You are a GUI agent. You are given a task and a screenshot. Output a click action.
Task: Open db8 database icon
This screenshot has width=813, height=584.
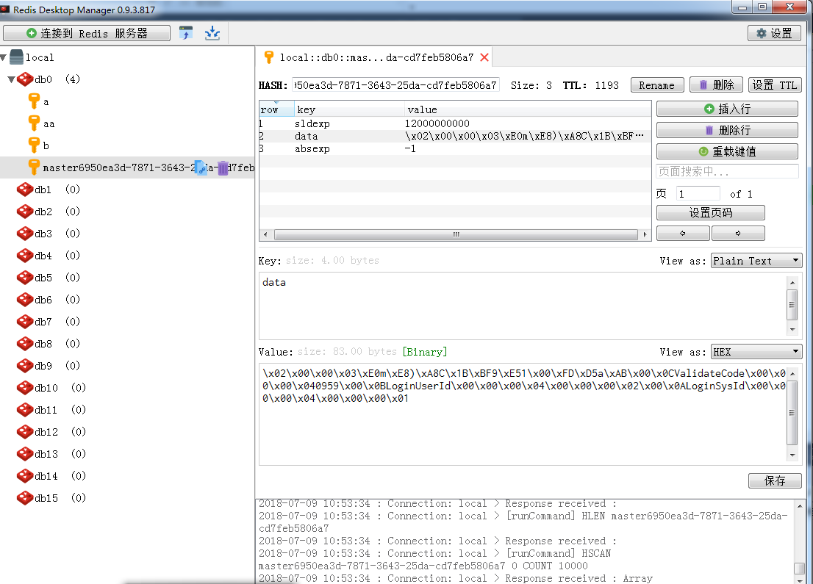pos(25,344)
